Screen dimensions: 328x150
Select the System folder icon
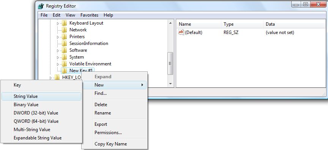(64, 57)
